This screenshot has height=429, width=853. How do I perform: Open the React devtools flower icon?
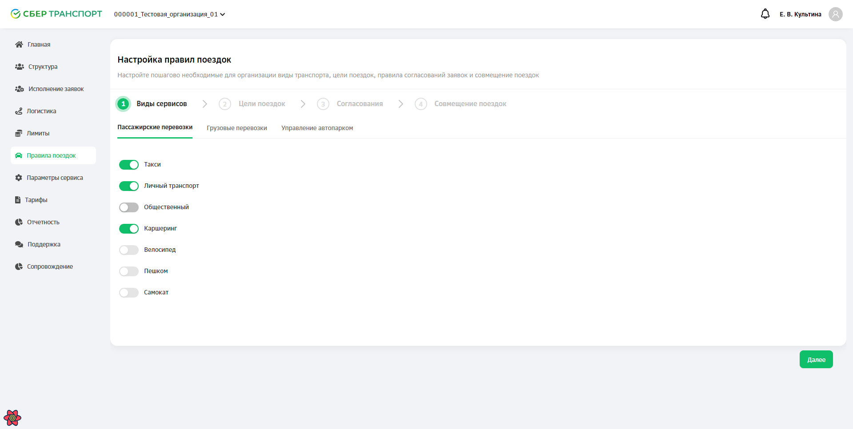point(12,417)
